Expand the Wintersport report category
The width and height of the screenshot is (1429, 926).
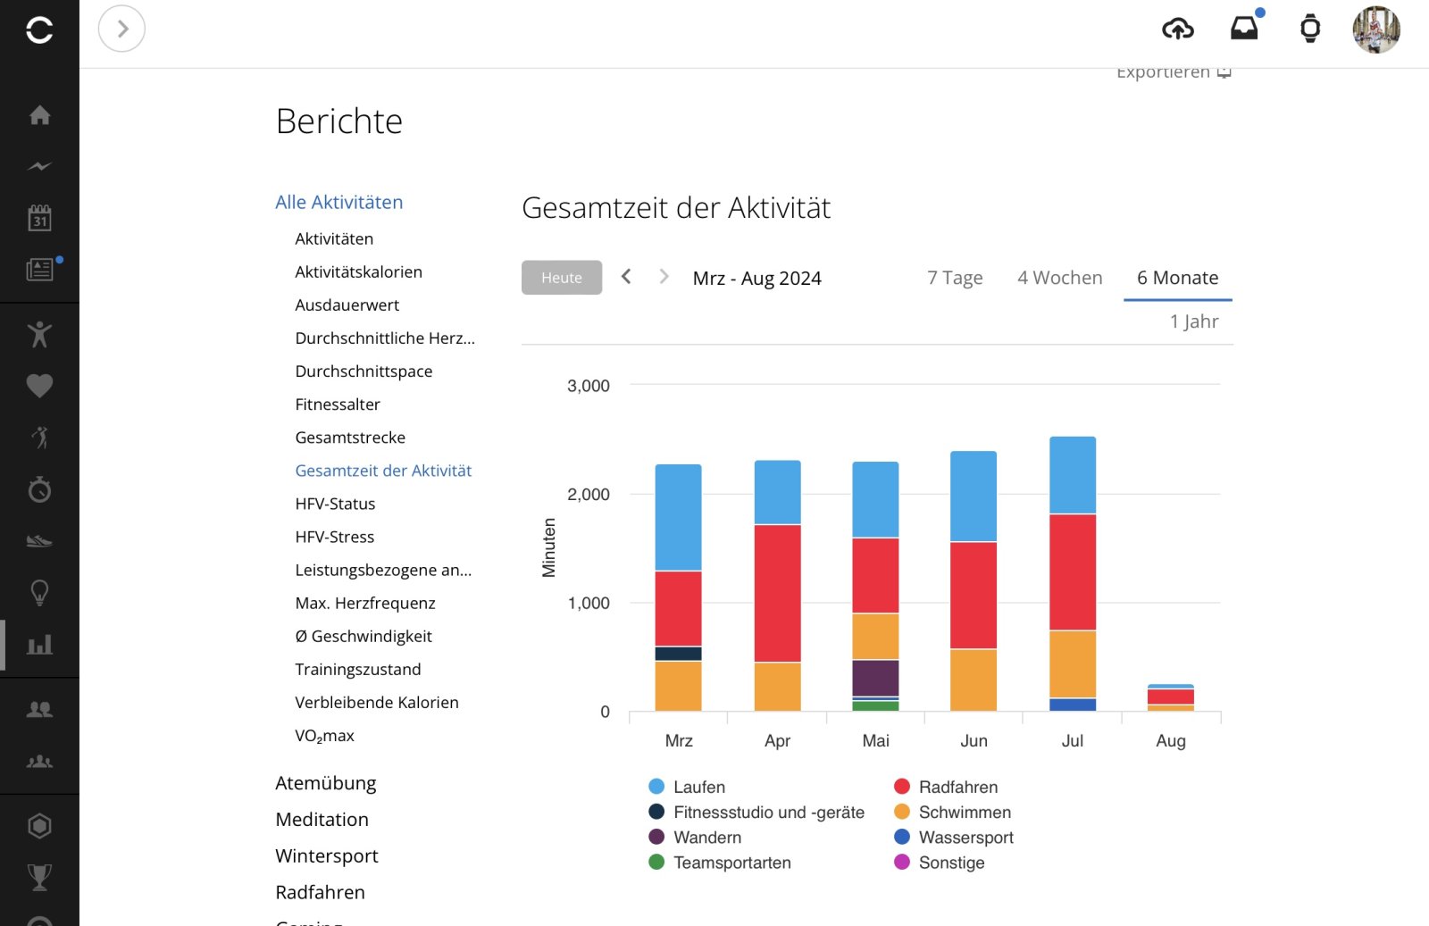pos(326,855)
